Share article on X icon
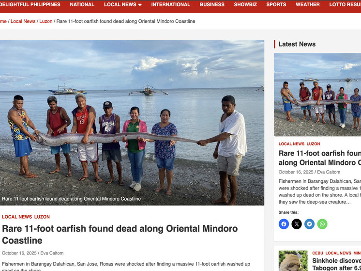 pyautogui.click(x=297, y=224)
